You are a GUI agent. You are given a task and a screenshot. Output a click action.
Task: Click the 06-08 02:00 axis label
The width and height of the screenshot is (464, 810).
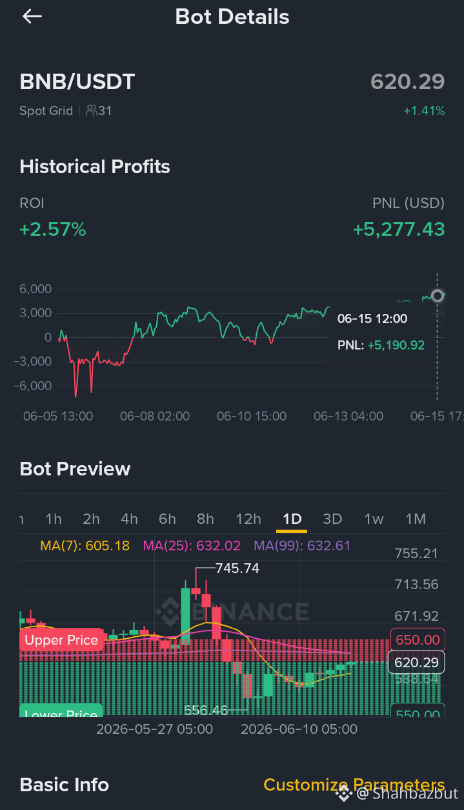(x=155, y=417)
